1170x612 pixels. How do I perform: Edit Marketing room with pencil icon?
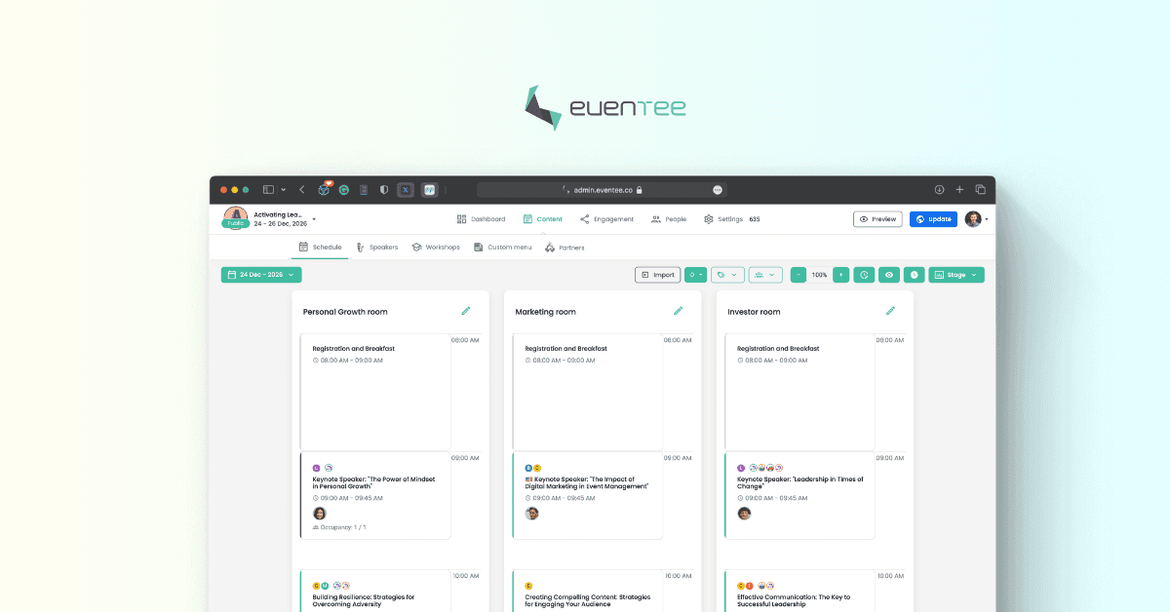[679, 311]
